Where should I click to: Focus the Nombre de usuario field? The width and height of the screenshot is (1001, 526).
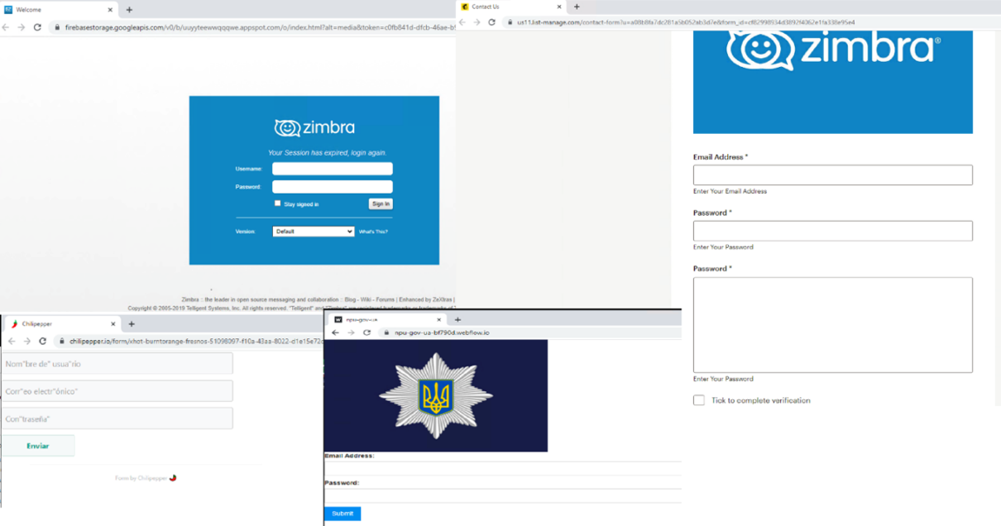117,364
